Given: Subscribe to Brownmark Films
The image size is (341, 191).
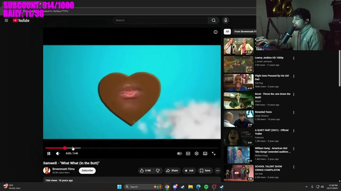Looking at the screenshot, I should click(87, 171).
